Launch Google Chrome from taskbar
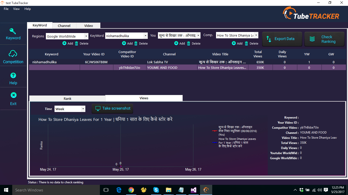Viewport: 348px width, 195px height. (x=131, y=190)
